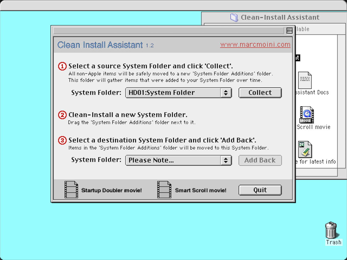Viewport: 347px width, 260px height.
Task: Select the Assistant Docs document icon
Action: point(305,80)
